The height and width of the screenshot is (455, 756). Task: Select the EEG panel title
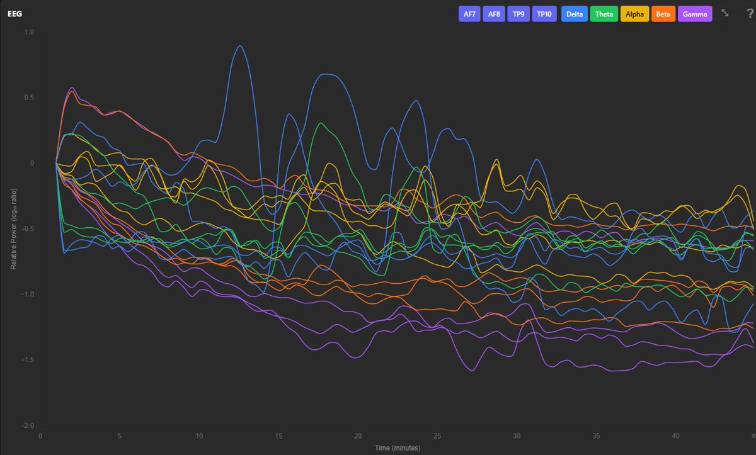[x=14, y=13]
